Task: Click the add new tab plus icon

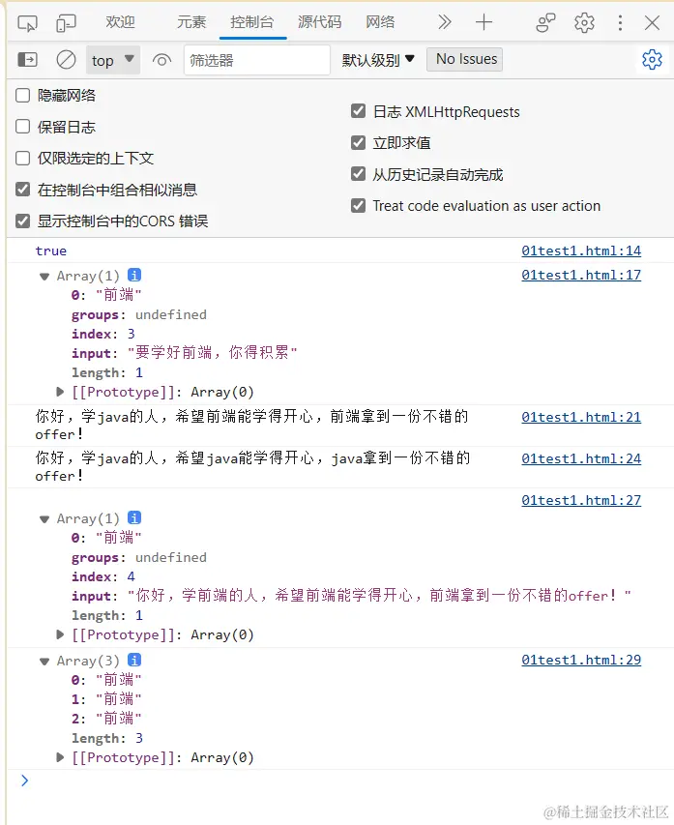Action: pyautogui.click(x=484, y=22)
